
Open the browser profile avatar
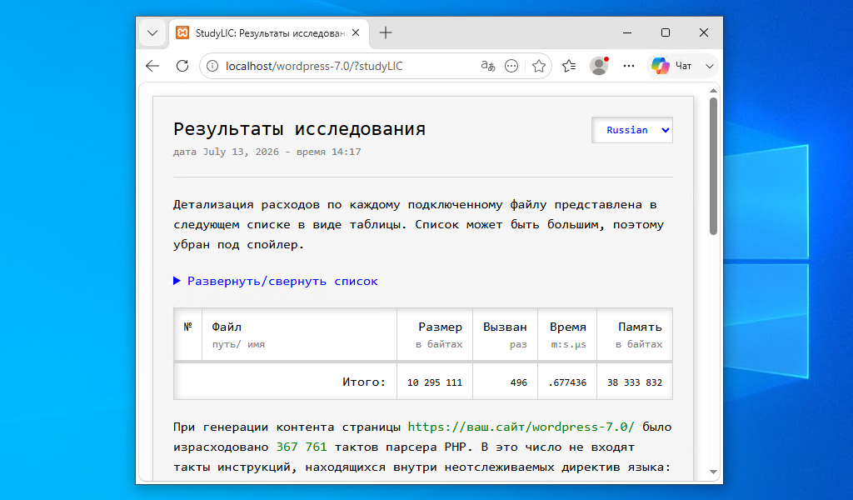(599, 67)
